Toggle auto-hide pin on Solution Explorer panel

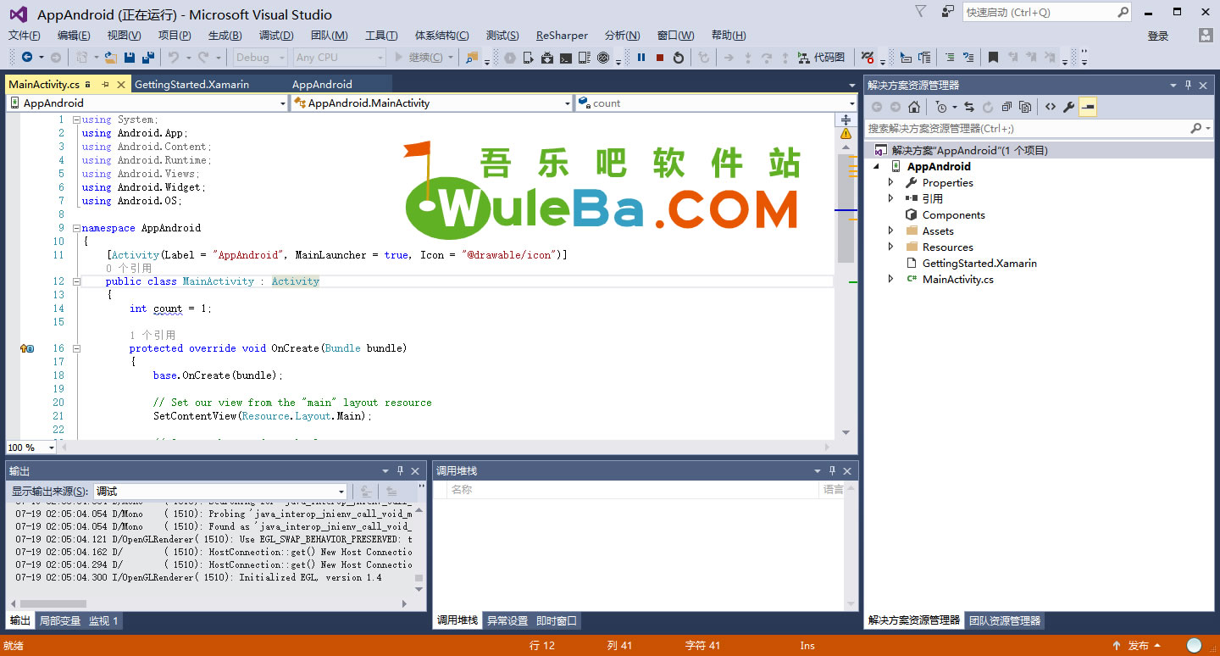[1188, 85]
